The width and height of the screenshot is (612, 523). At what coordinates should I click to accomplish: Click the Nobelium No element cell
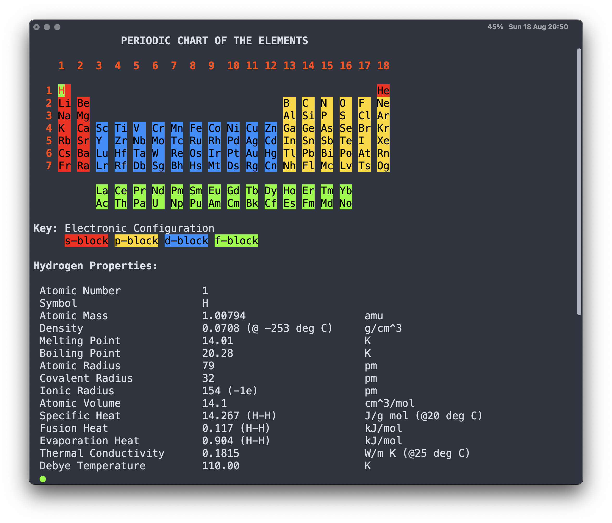pos(346,203)
